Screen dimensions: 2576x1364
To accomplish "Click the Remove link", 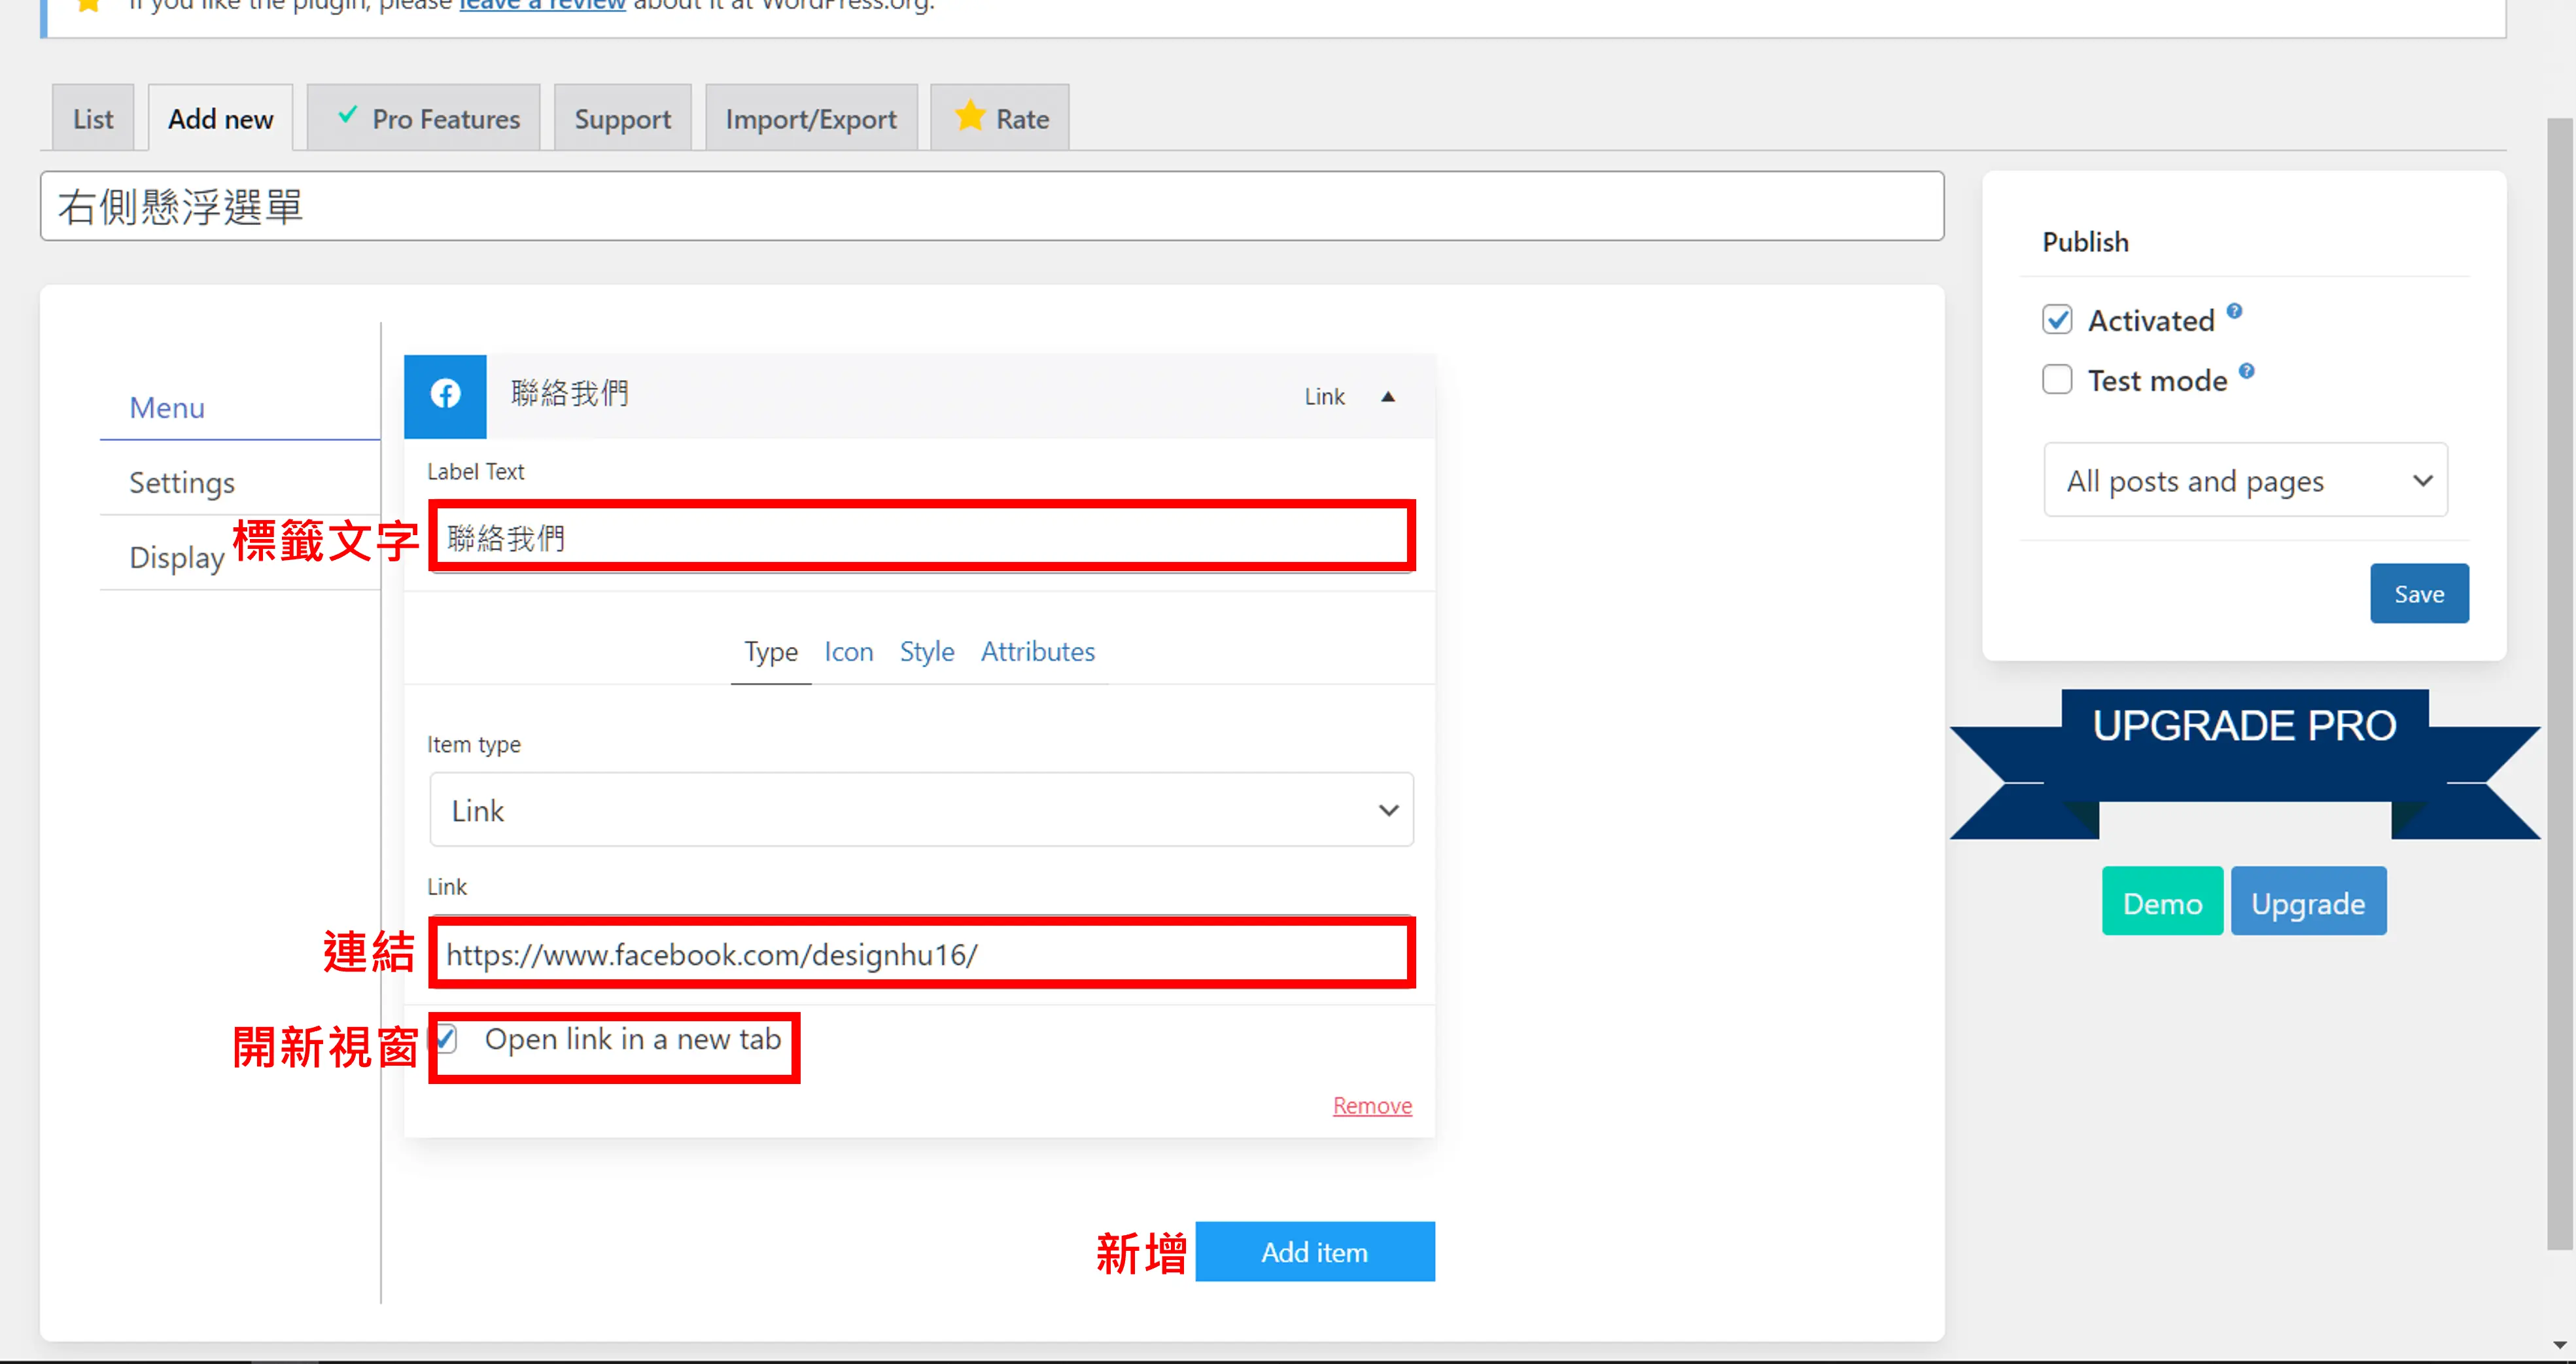I will (1372, 1106).
